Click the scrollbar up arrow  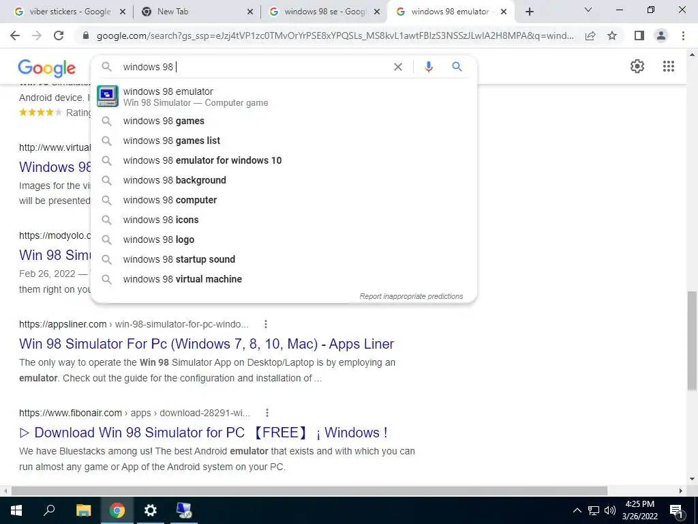pyautogui.click(x=692, y=55)
